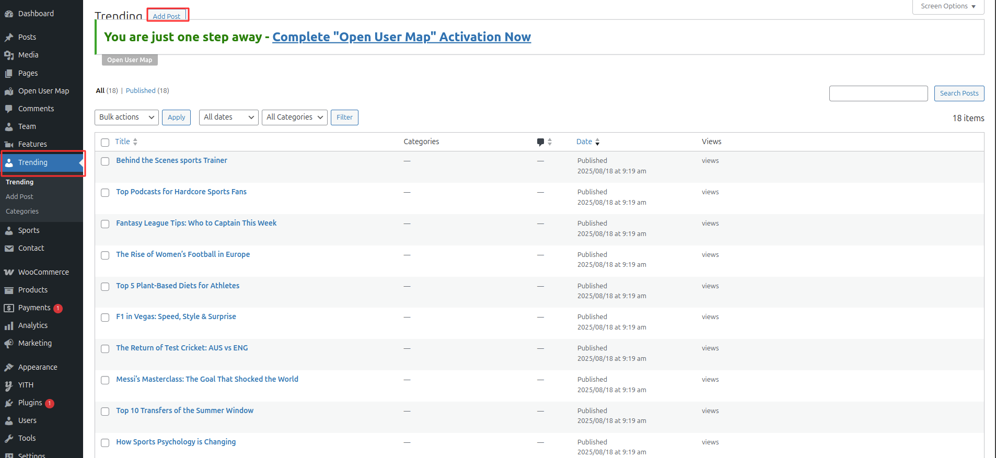Image resolution: width=996 pixels, height=458 pixels.
Task: Click the Dashboard gauge icon
Action: pos(9,14)
